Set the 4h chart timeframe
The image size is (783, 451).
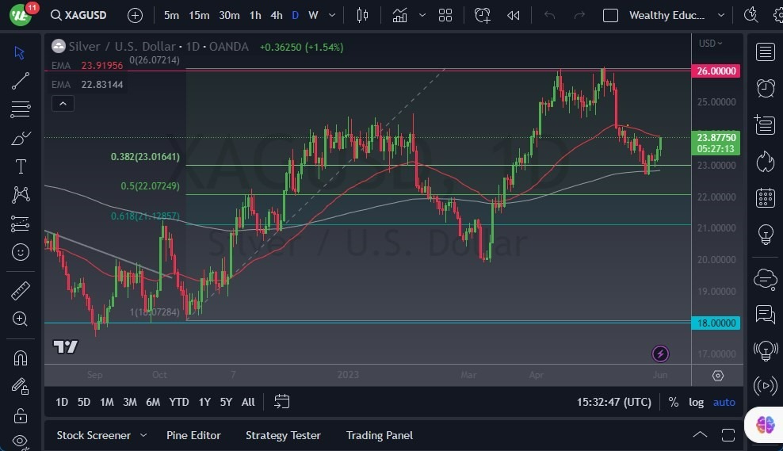tap(276, 15)
